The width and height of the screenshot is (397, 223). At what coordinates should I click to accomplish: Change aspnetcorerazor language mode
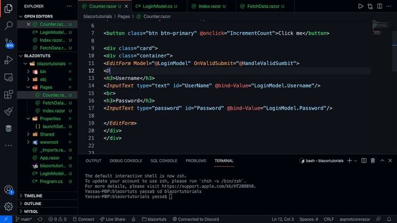click(x=354, y=219)
